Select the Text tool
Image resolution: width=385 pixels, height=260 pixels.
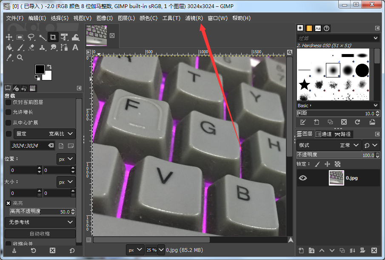click(75, 47)
